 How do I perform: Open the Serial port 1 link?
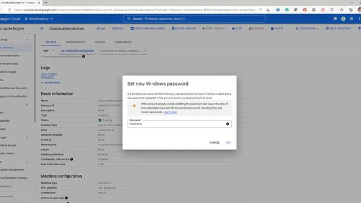47,77
